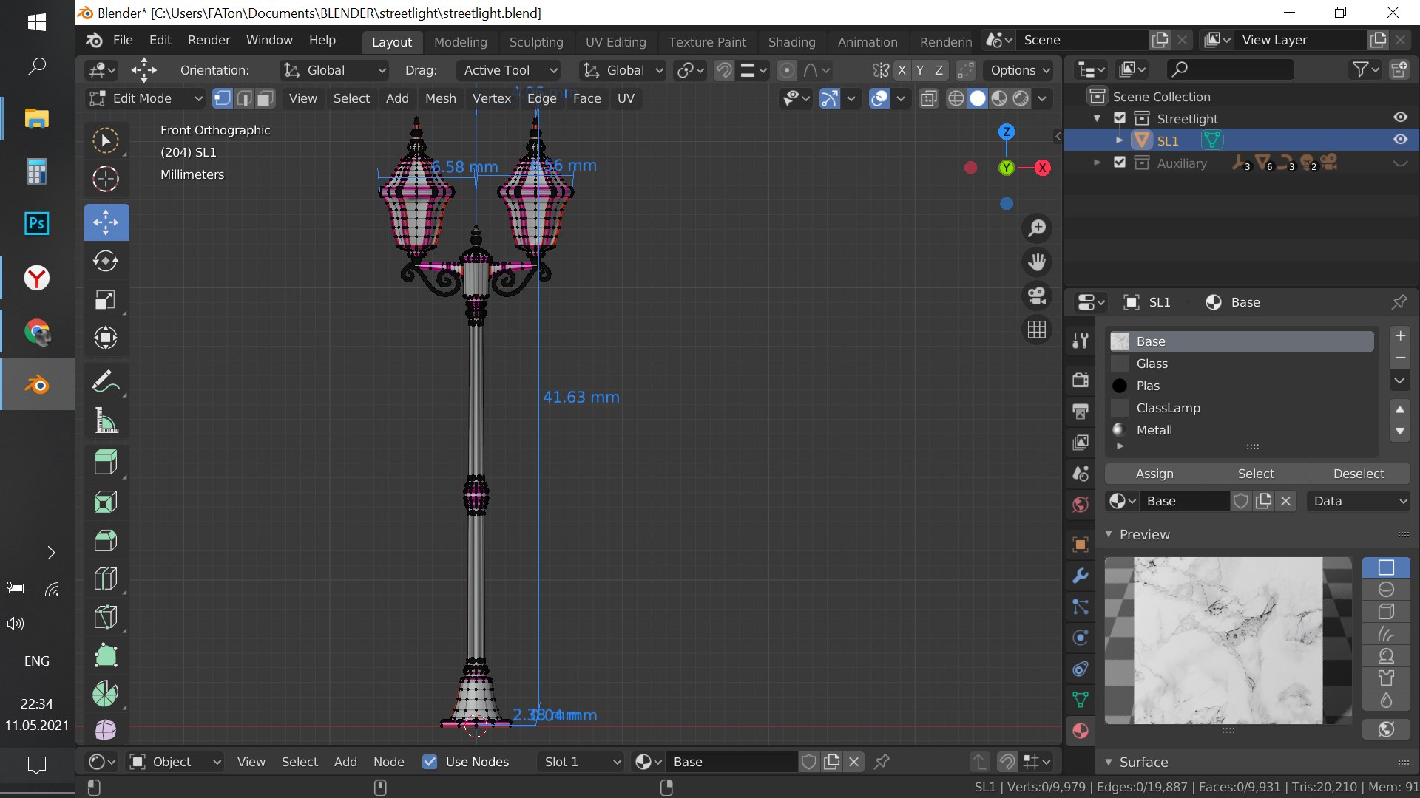Select the Cursor tool
This screenshot has height=798, width=1420.
click(x=106, y=179)
